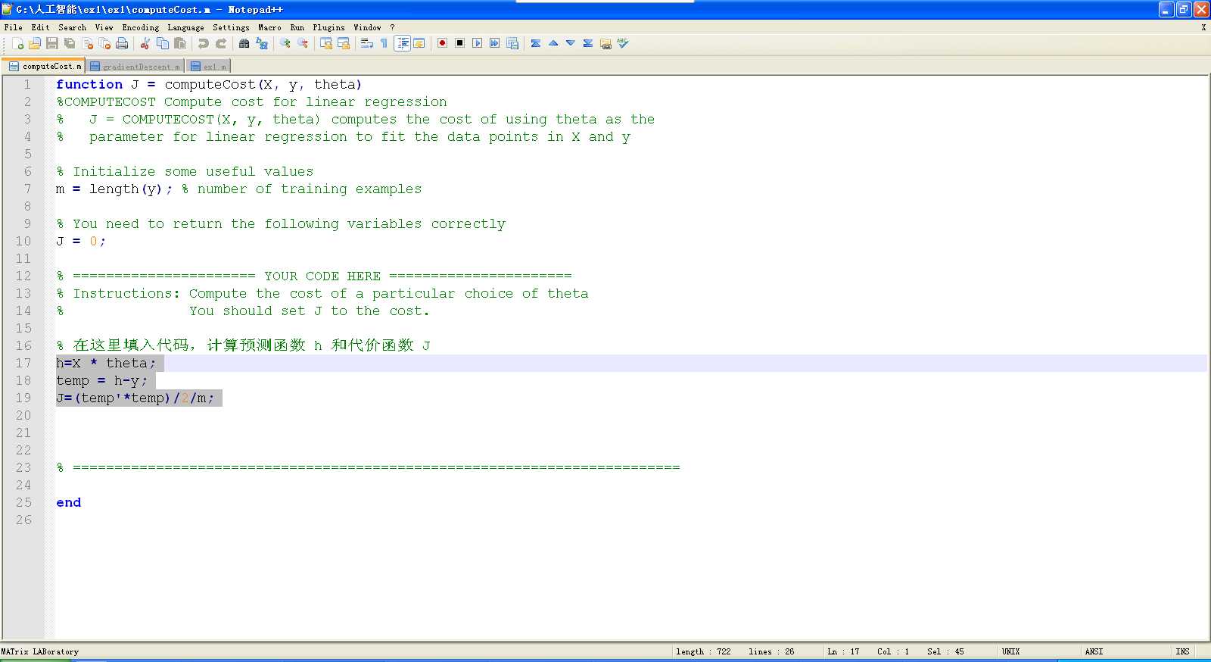Undo the last edit from the toolbar

(x=203, y=44)
